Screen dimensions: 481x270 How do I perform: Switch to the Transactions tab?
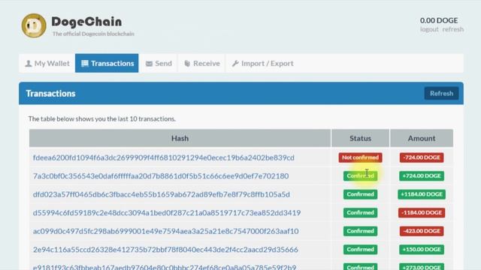tap(107, 63)
